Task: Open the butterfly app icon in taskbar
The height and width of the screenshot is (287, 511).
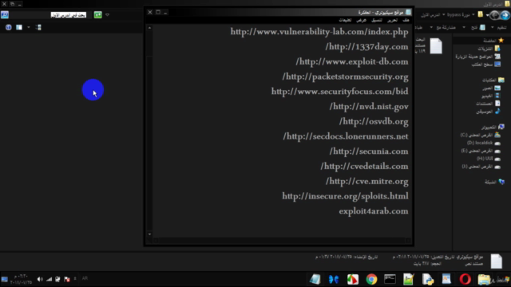Action: click(x=334, y=279)
